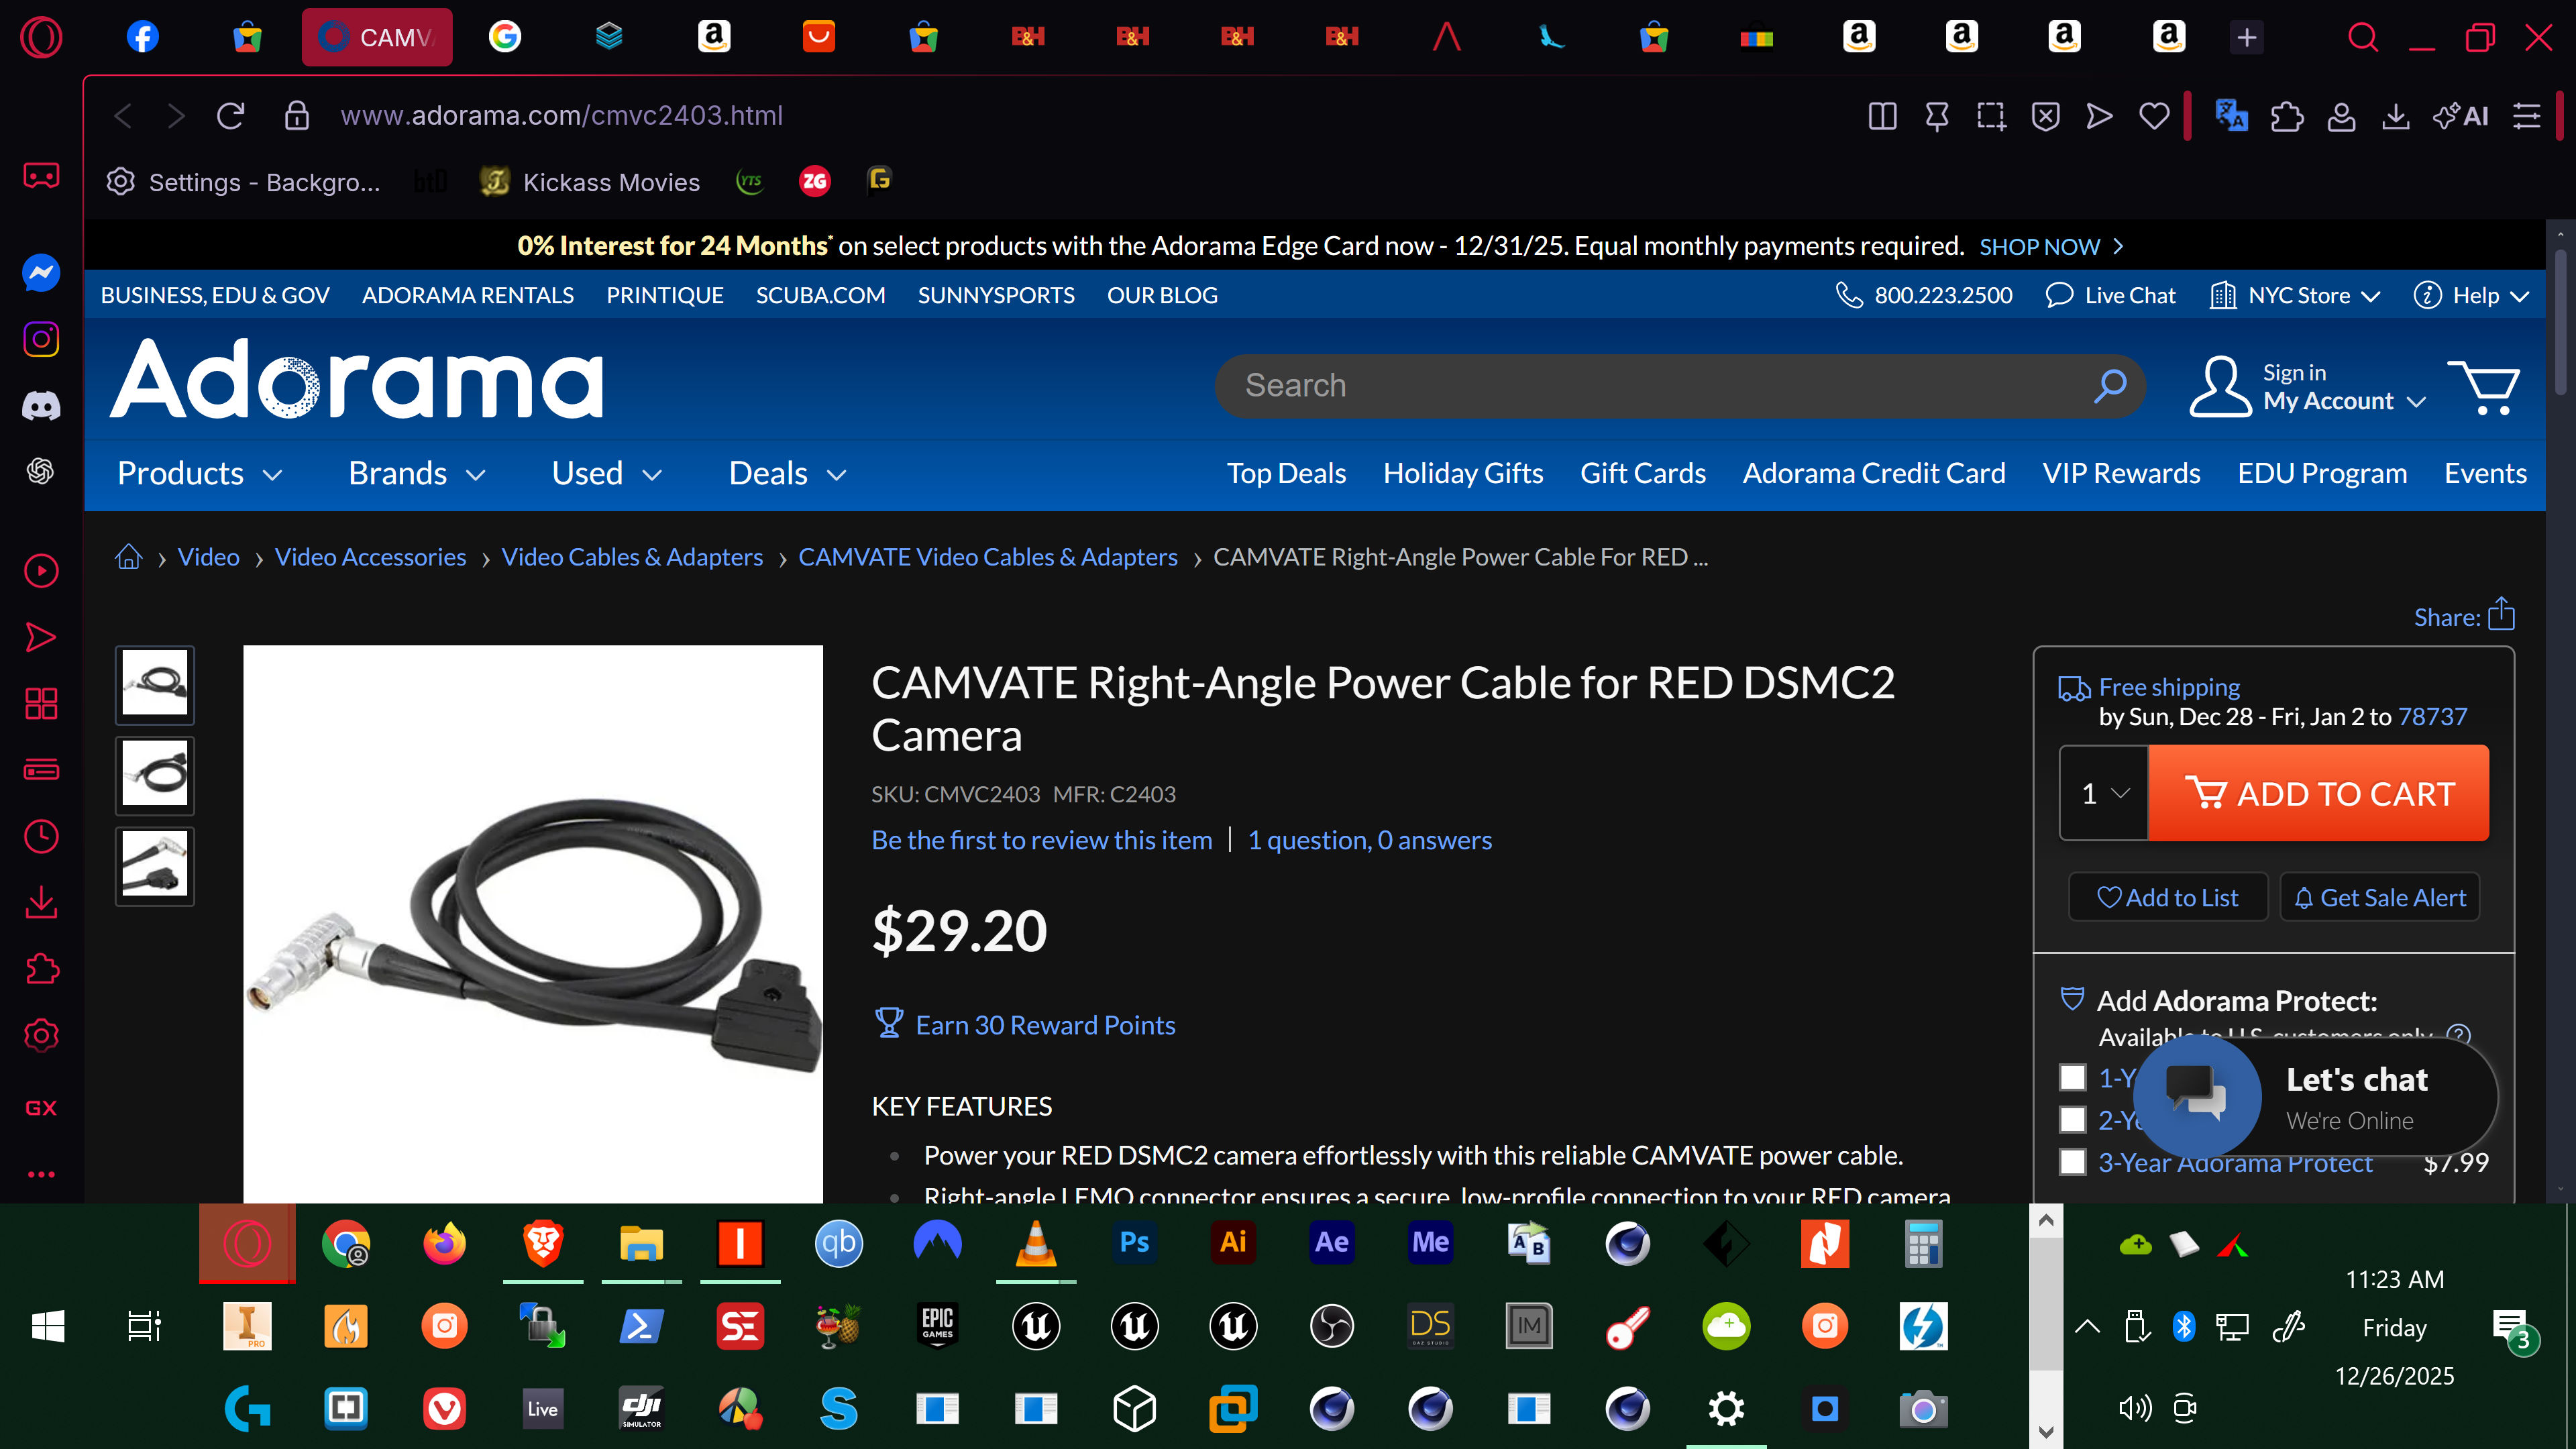Check the 1-Year Adorama Protect checkbox
This screenshot has height=1449, width=2576.
[x=2072, y=1077]
